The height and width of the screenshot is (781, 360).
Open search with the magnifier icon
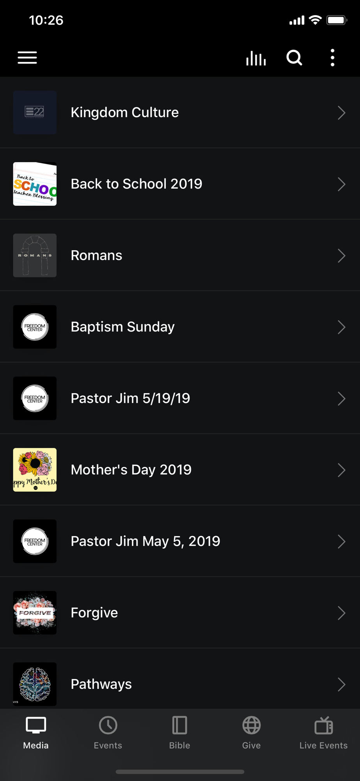(x=294, y=58)
